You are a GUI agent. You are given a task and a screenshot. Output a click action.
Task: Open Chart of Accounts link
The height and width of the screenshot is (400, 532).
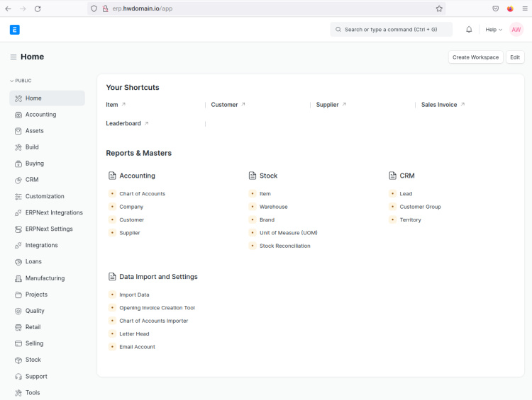click(x=142, y=194)
